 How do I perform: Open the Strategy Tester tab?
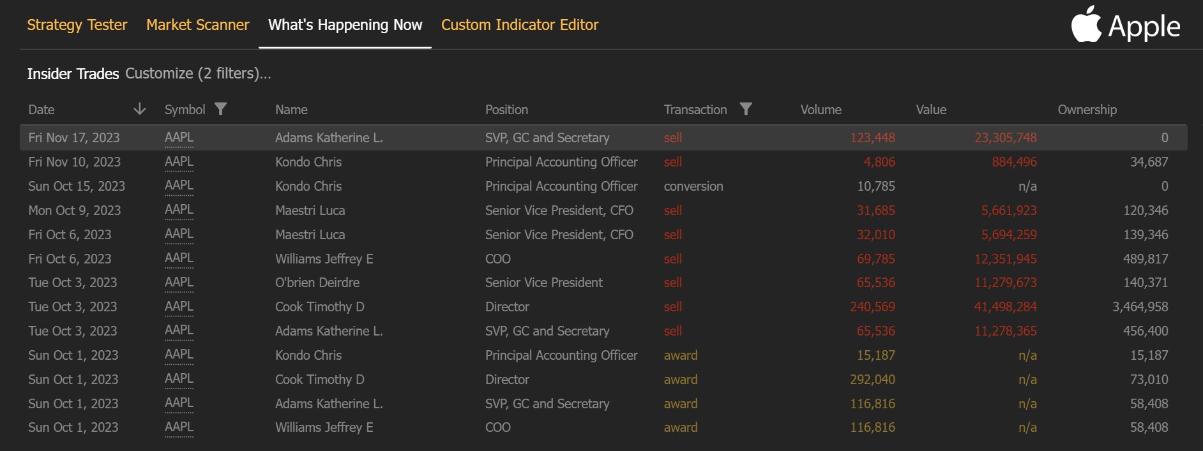(77, 25)
